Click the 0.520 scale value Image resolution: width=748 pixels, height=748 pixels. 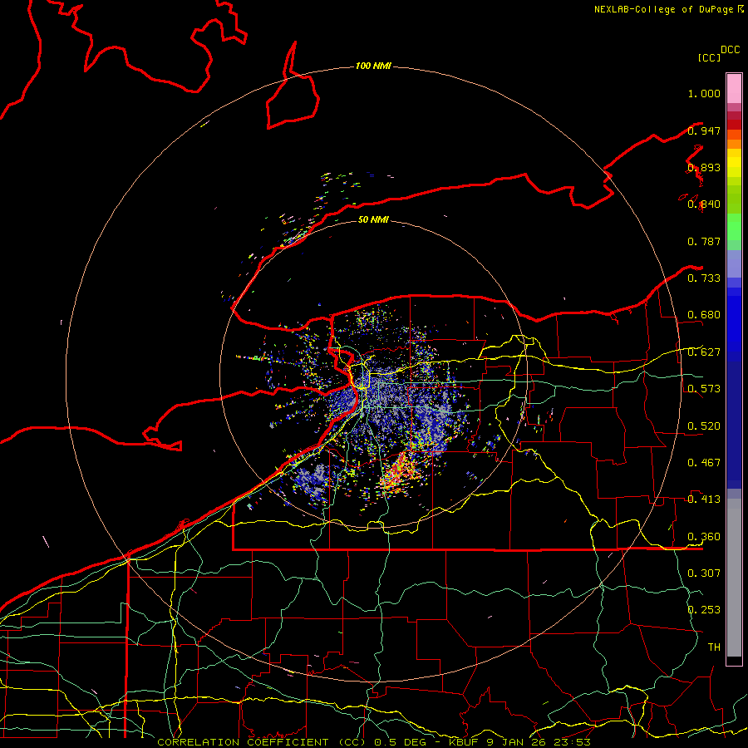point(704,426)
